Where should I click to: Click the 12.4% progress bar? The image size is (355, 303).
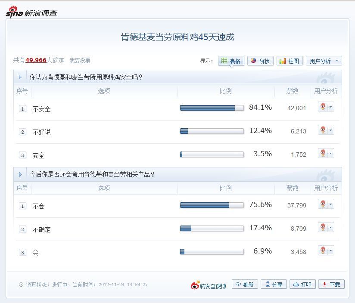(212, 131)
